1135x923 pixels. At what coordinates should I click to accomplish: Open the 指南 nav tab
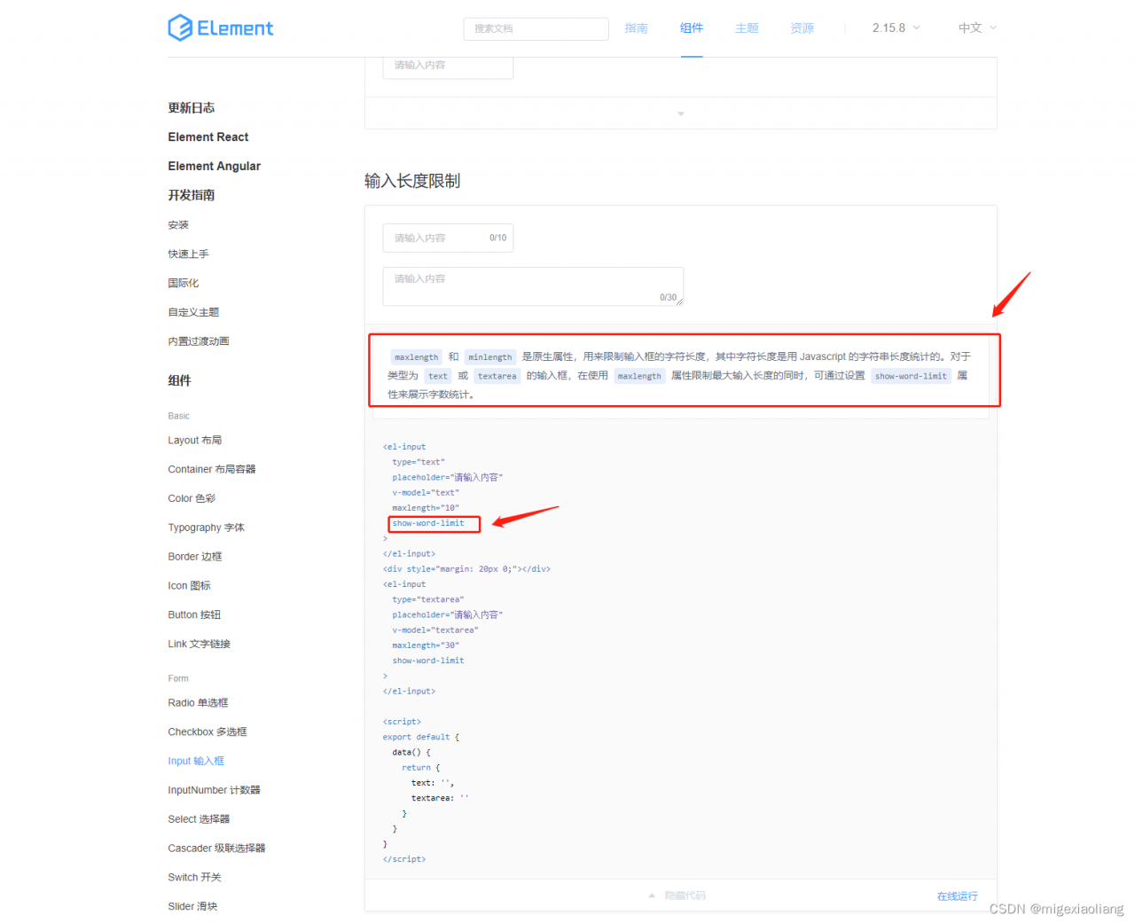[x=636, y=28]
